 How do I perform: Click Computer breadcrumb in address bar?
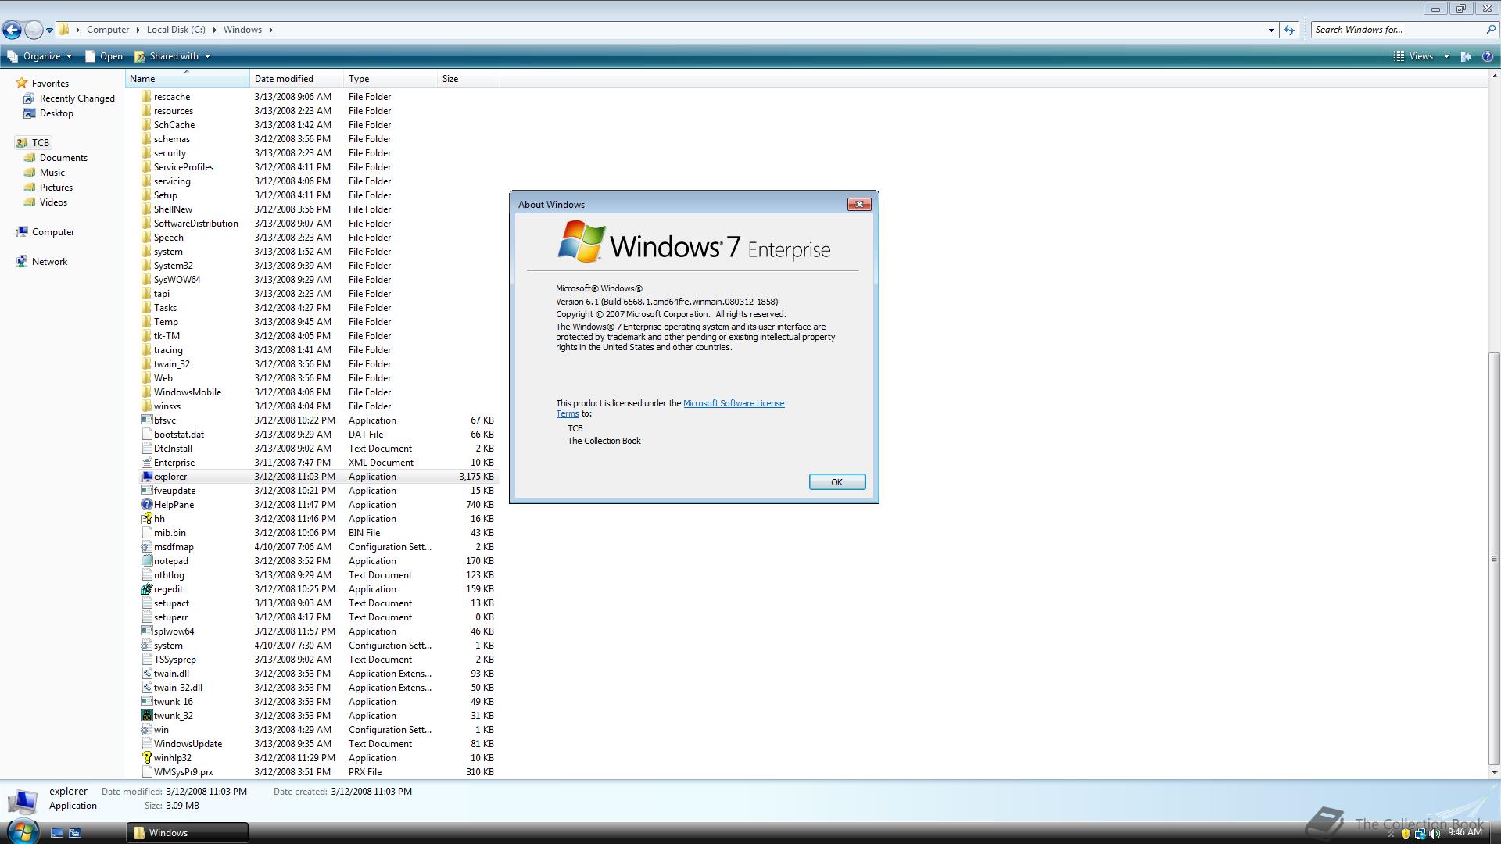coord(108,30)
